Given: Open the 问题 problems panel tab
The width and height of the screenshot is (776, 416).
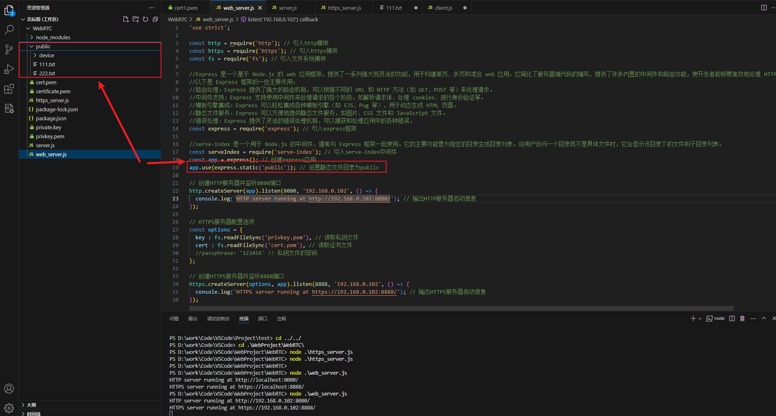Looking at the screenshot, I should 174,319.
